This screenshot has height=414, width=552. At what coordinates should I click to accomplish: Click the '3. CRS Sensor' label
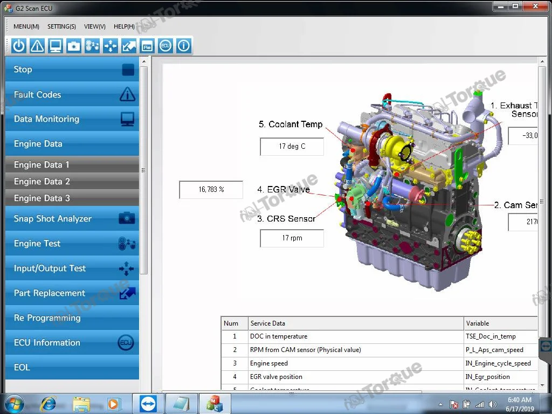point(286,219)
